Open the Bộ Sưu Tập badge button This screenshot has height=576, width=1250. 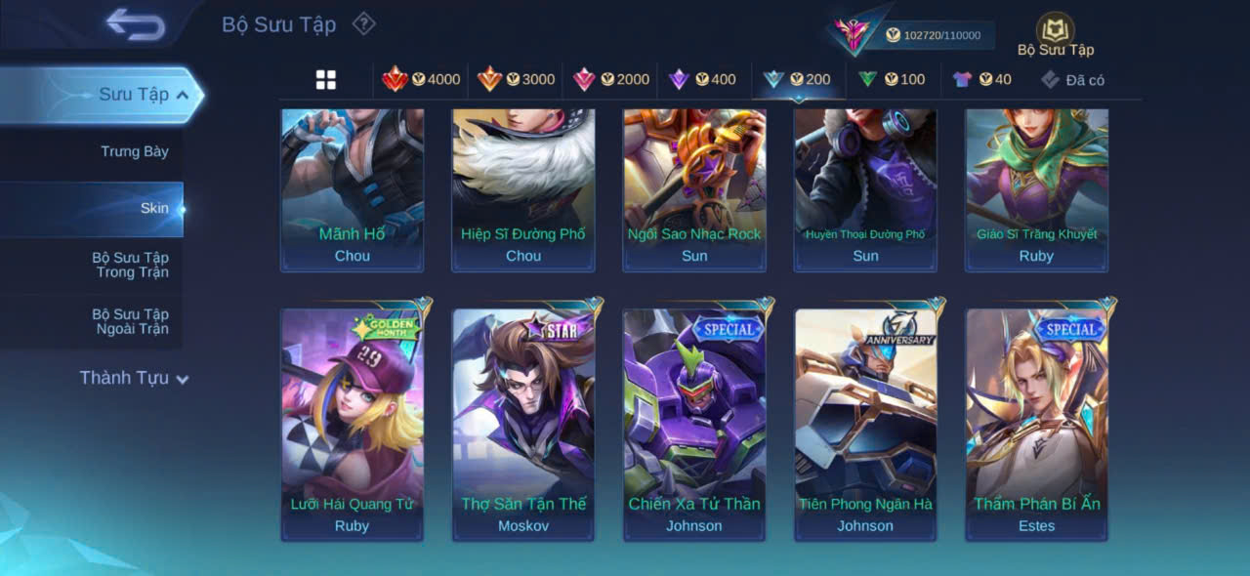(x=1056, y=35)
